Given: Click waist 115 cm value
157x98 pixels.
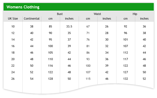Looking at the screenshot, I should (x=88, y=79).
